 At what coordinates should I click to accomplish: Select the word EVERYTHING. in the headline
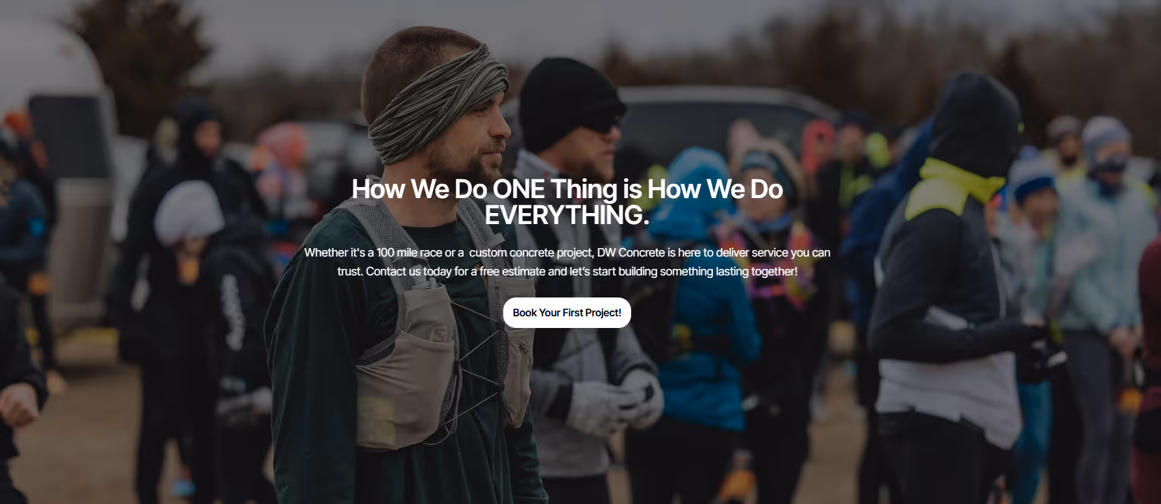pyautogui.click(x=567, y=215)
